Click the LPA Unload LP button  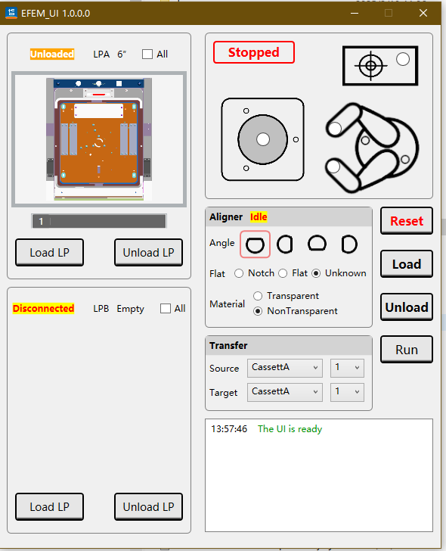[x=148, y=252]
